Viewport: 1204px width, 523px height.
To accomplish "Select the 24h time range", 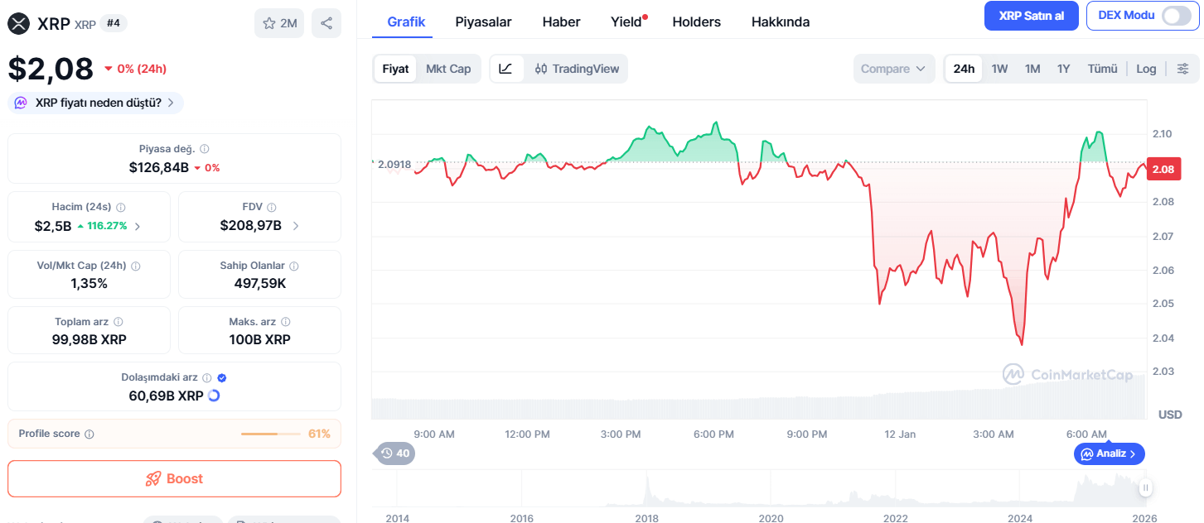I will click(964, 69).
